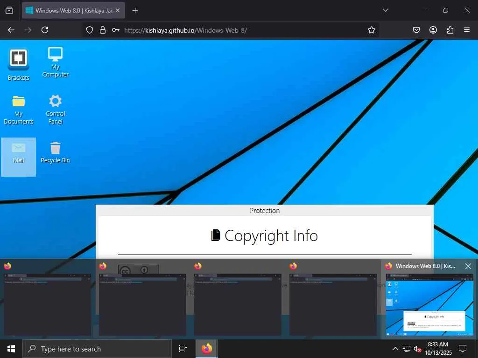Open the My Documents folder icon
This screenshot has width=478, height=358.
19,110
